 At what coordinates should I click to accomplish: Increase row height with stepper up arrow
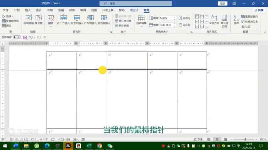[x=174, y=17]
